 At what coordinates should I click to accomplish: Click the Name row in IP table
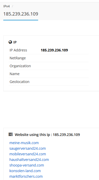pyautogui.click(x=48, y=74)
